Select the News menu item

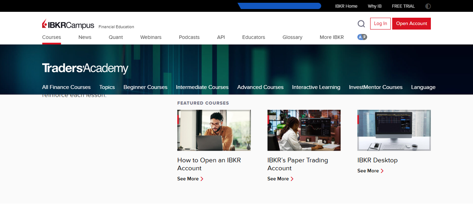pyautogui.click(x=85, y=37)
